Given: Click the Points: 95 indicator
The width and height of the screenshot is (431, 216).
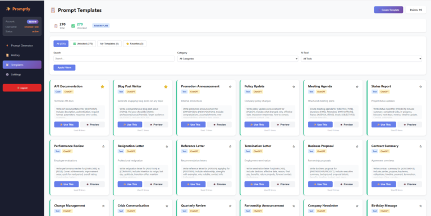Looking at the screenshot, I should (416, 10).
